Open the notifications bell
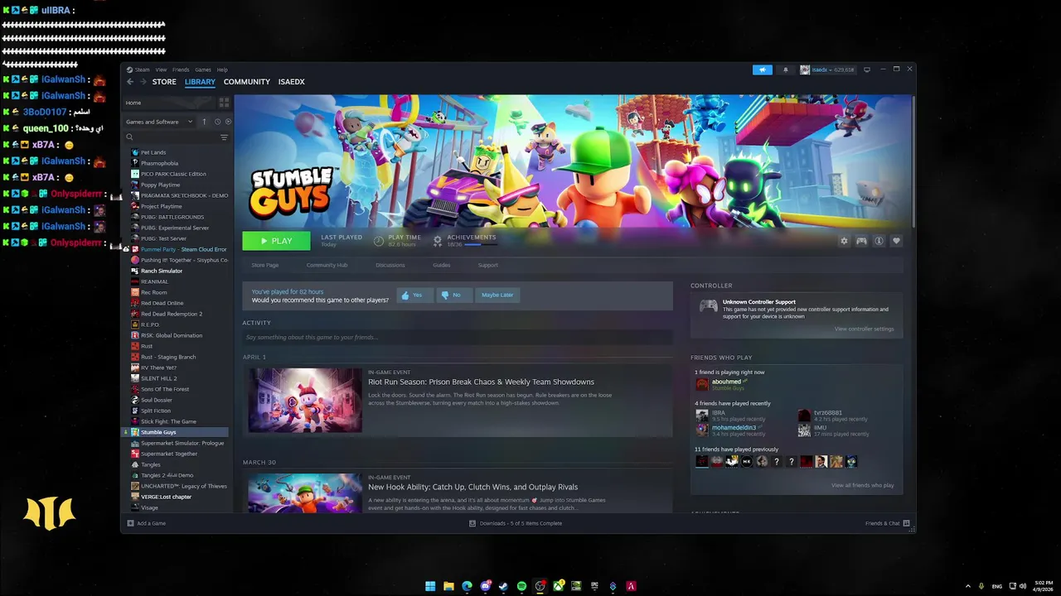 [x=786, y=70]
